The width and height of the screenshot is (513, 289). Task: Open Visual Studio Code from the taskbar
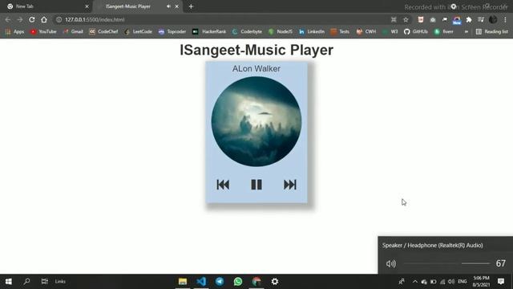coord(201,282)
